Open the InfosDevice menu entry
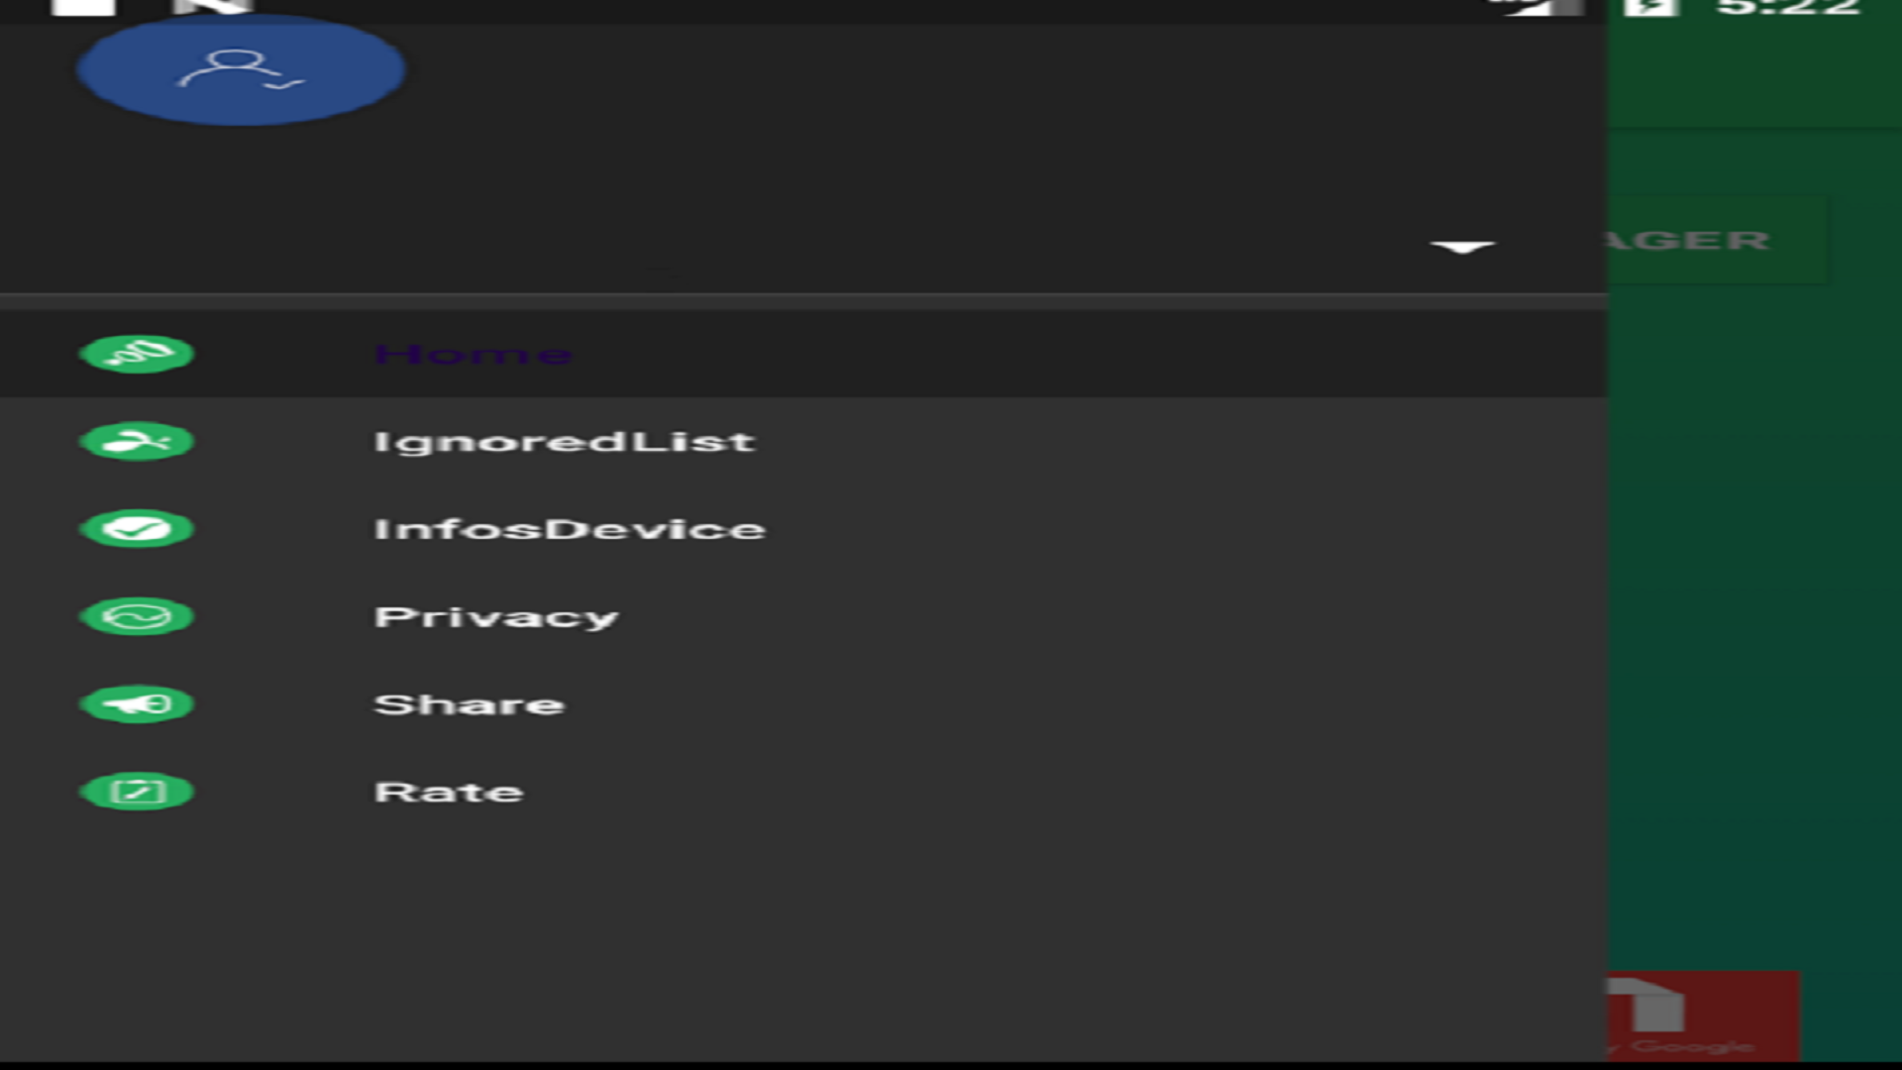The image size is (1902, 1070). tap(570, 529)
